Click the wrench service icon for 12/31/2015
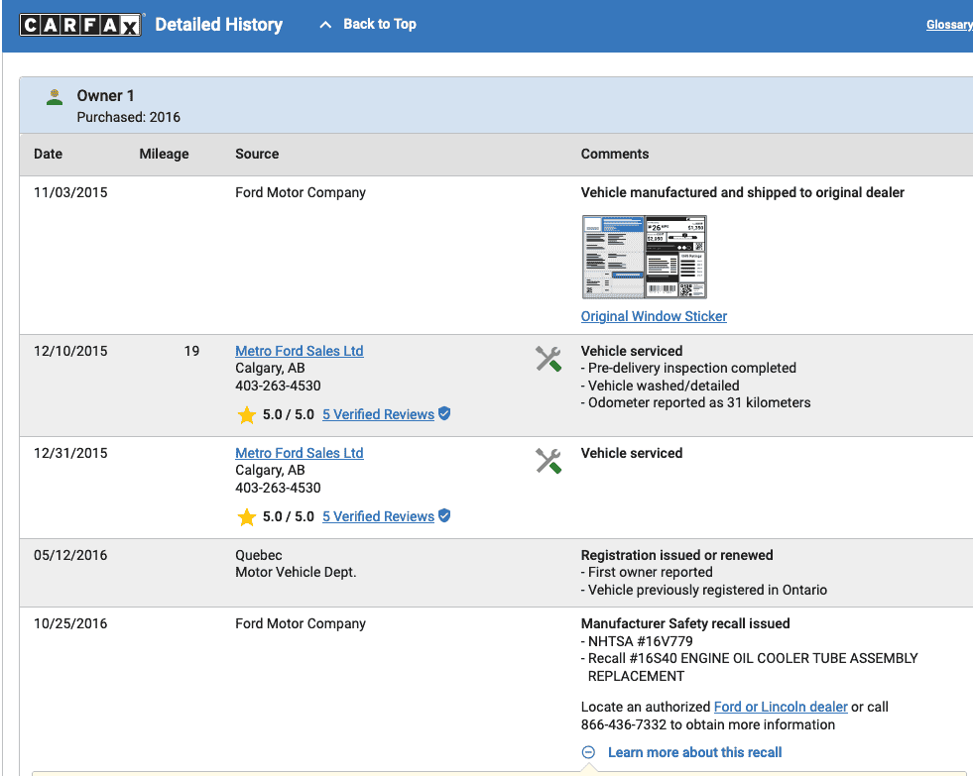This screenshot has height=776, width=973. pos(548,461)
